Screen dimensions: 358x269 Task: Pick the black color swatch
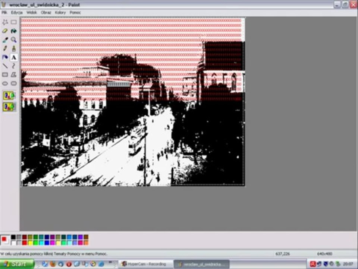[13, 237]
